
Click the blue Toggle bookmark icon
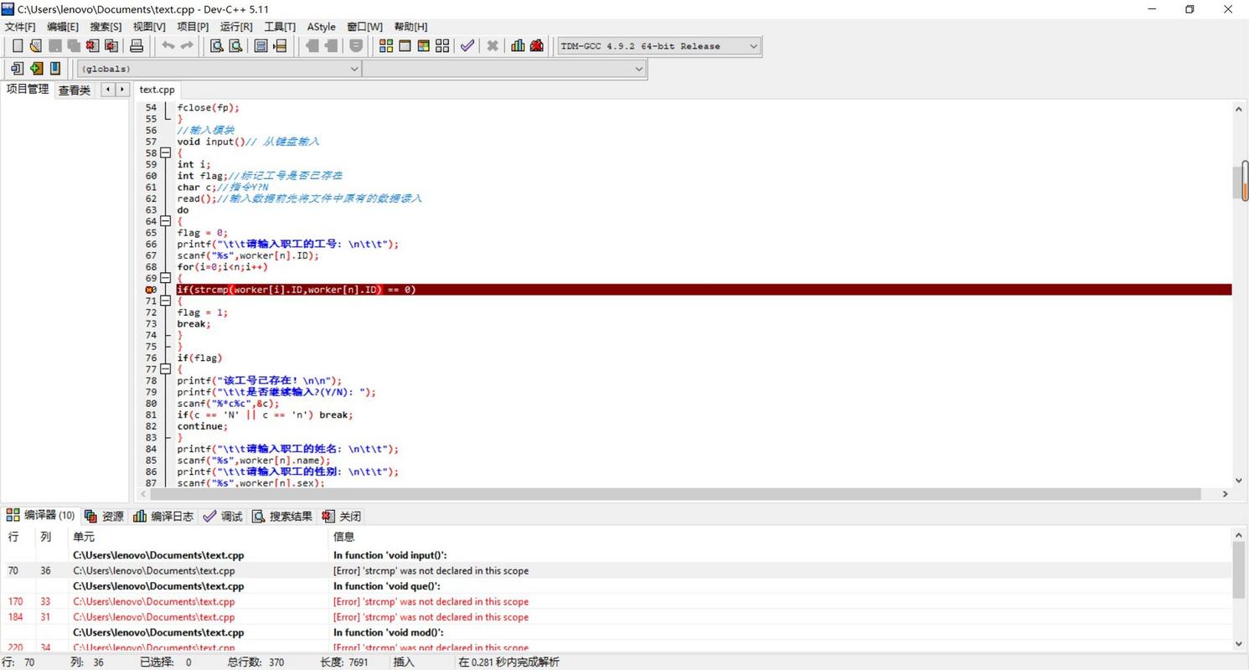[55, 69]
